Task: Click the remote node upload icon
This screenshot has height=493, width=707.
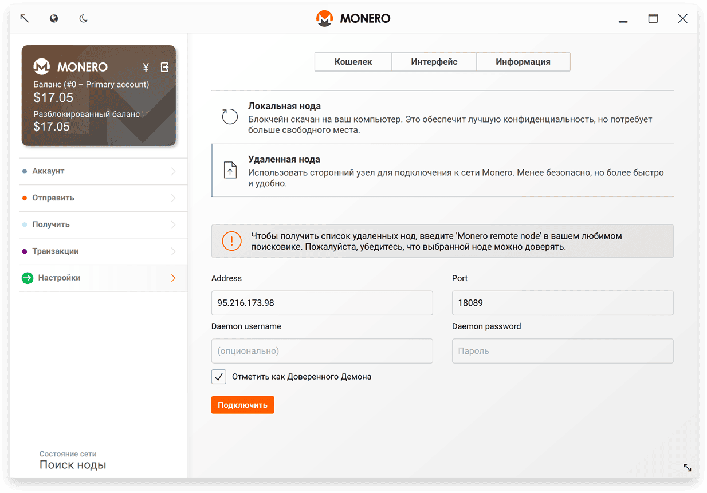Action: click(230, 170)
